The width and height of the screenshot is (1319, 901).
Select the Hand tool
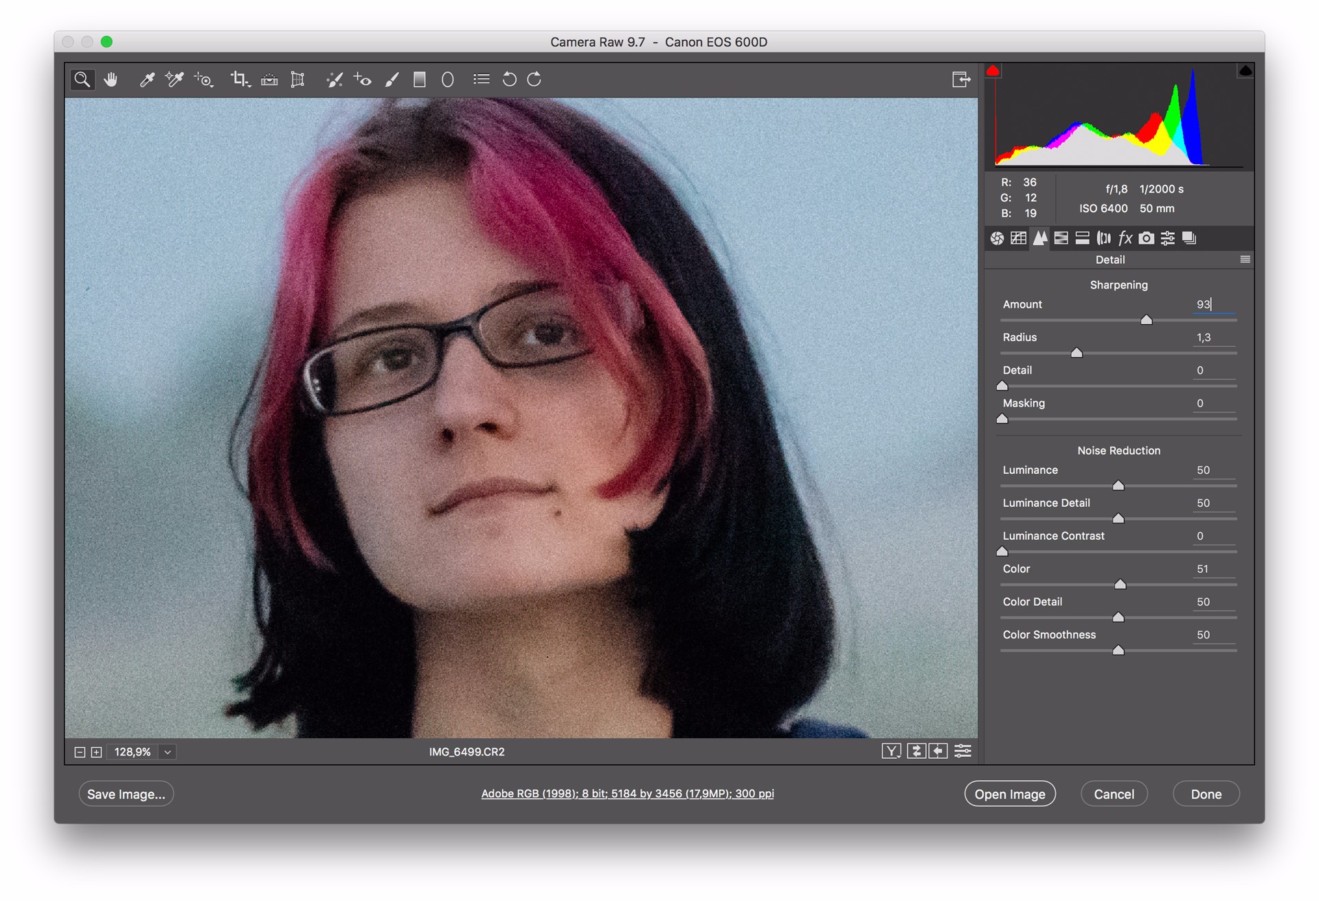click(109, 78)
